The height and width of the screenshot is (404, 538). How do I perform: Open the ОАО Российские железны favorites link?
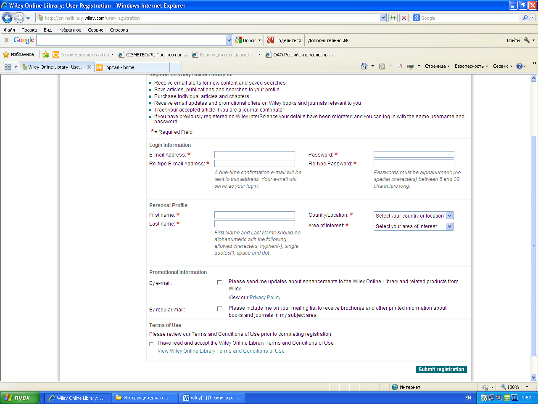click(x=300, y=54)
